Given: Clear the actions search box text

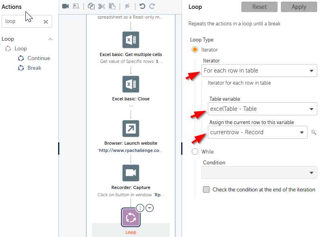Looking at the screenshot, I should click(46, 22).
